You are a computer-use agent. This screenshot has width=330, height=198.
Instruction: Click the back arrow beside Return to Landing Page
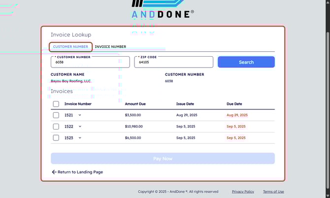pyautogui.click(x=54, y=172)
